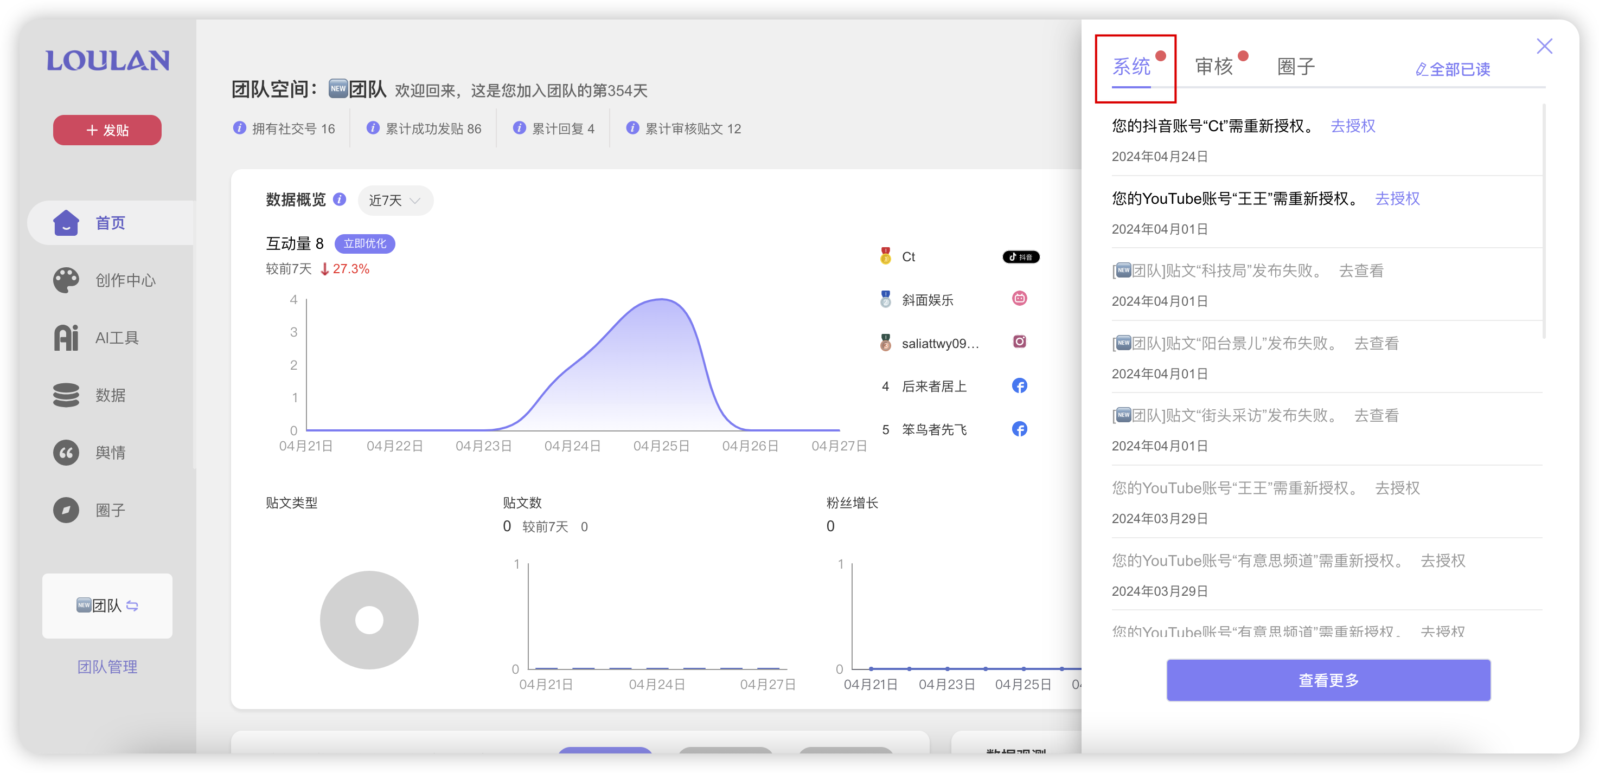Click the 立即优化 badge button
1599x773 pixels.
[x=365, y=244]
